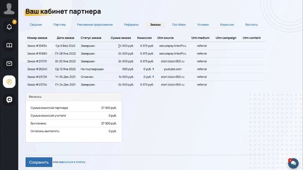
Task: Open notifications bell icon
Action: [x=9, y=27]
